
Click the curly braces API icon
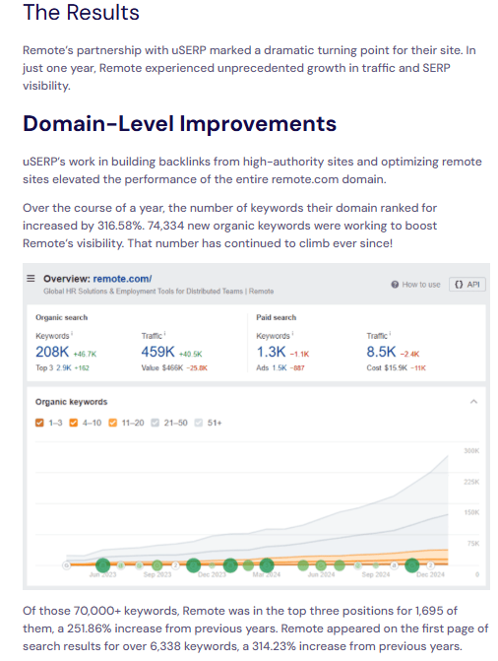pyautogui.click(x=459, y=285)
